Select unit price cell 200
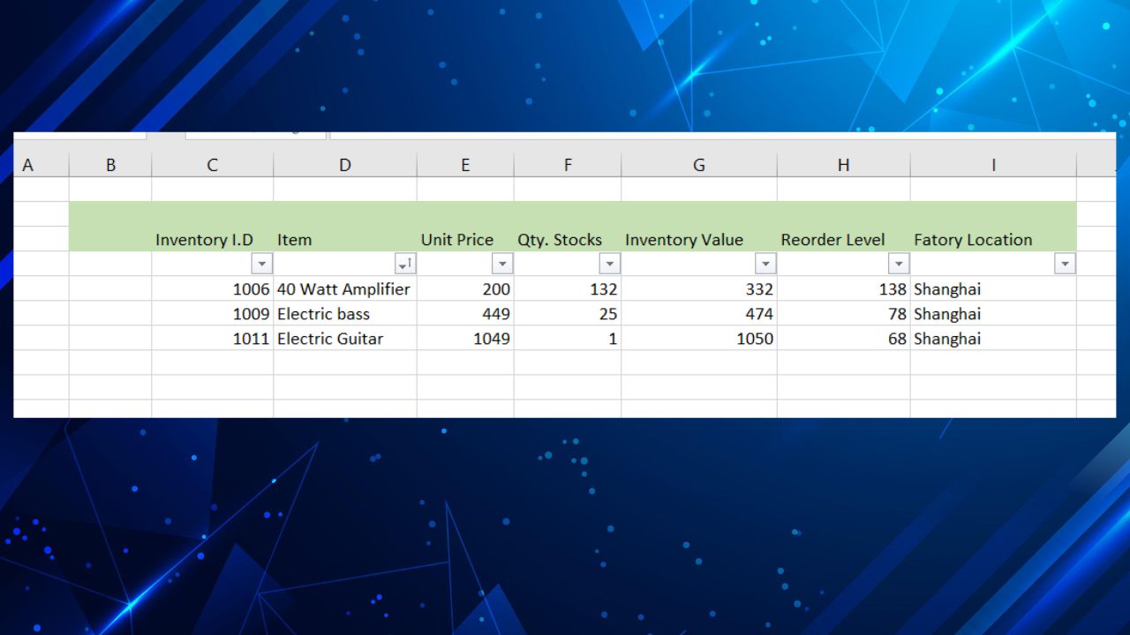Viewport: 1130px width, 635px height. pos(465,288)
